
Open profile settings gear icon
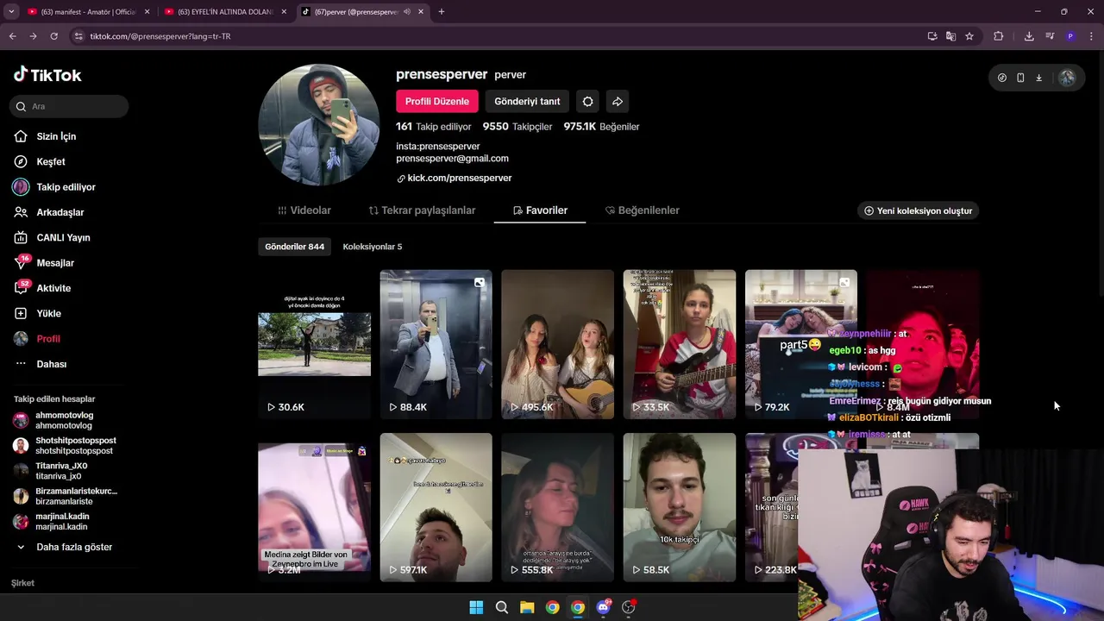pyautogui.click(x=587, y=102)
